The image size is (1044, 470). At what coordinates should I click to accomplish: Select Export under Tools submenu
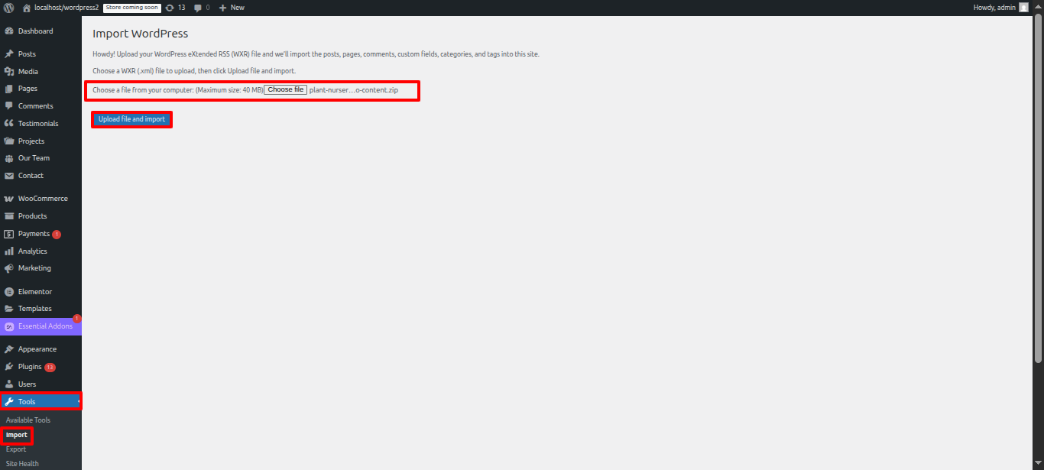point(16,449)
